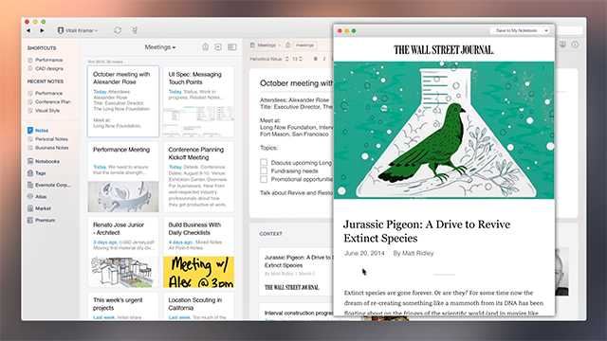Close the Wall Street Journal article window
This screenshot has height=341, width=607.
click(340, 30)
